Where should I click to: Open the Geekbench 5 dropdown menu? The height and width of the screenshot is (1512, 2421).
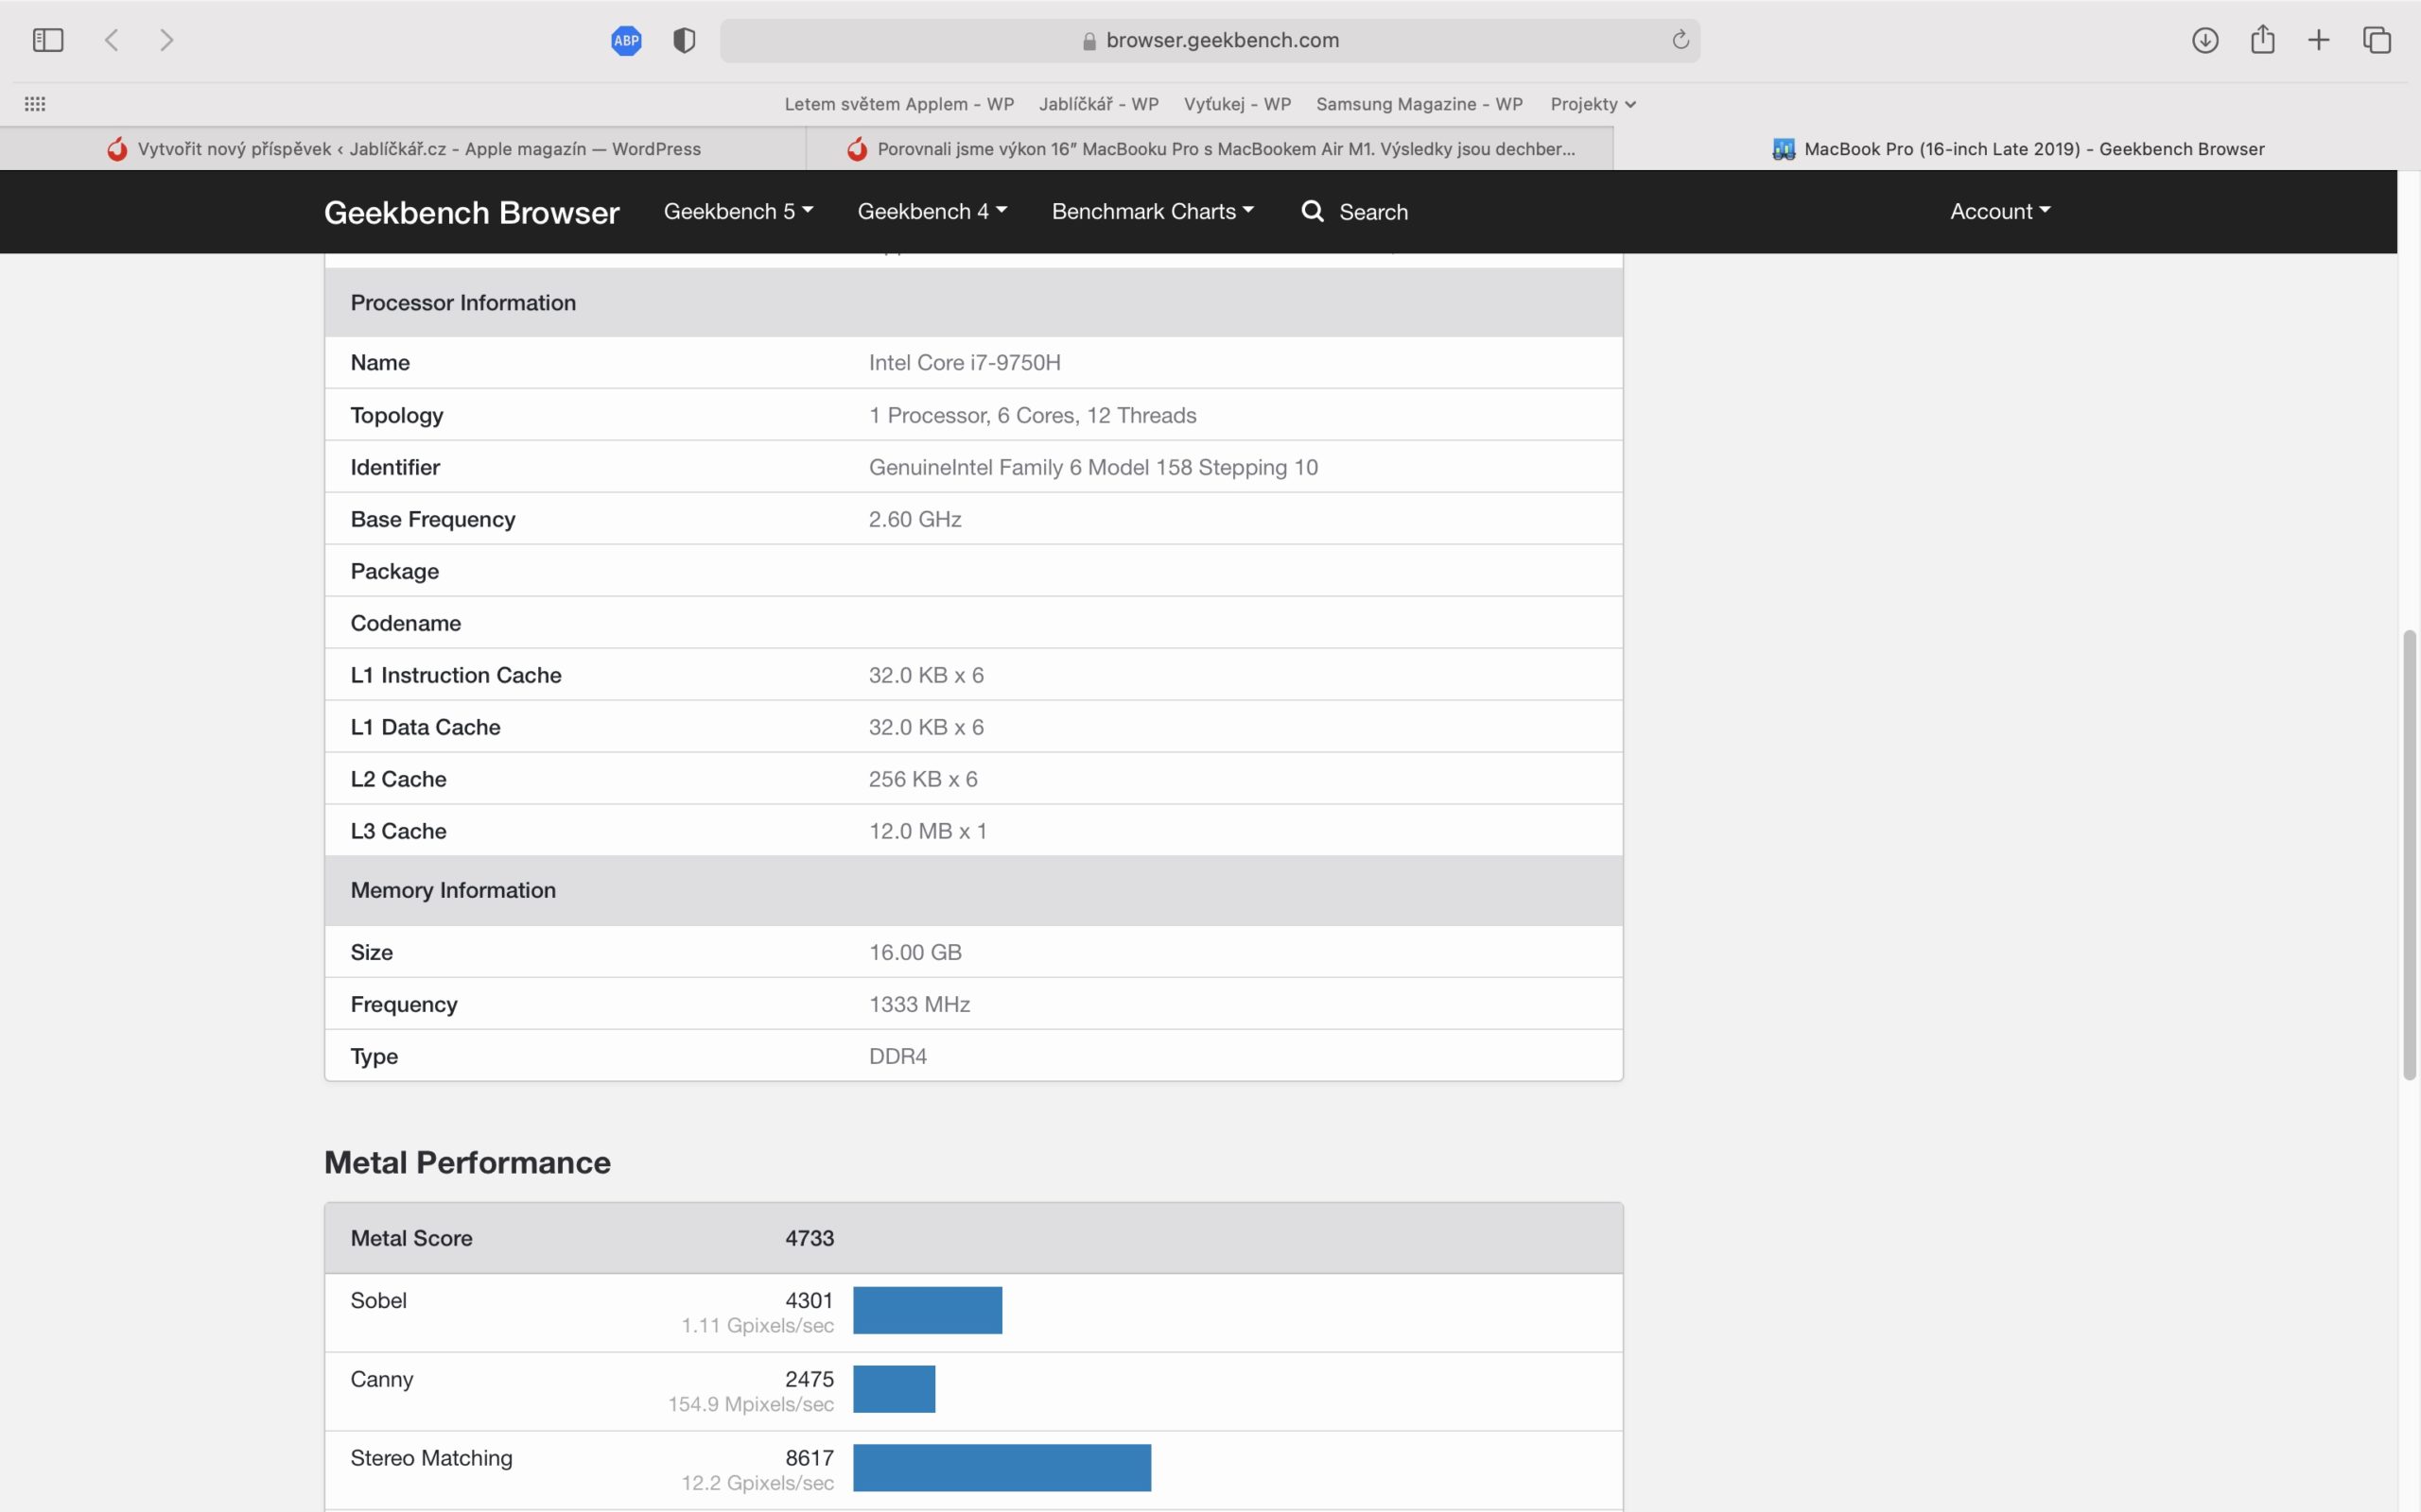[739, 211]
